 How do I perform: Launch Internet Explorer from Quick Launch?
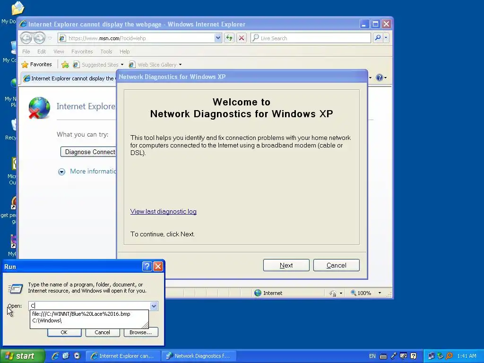tap(55, 356)
